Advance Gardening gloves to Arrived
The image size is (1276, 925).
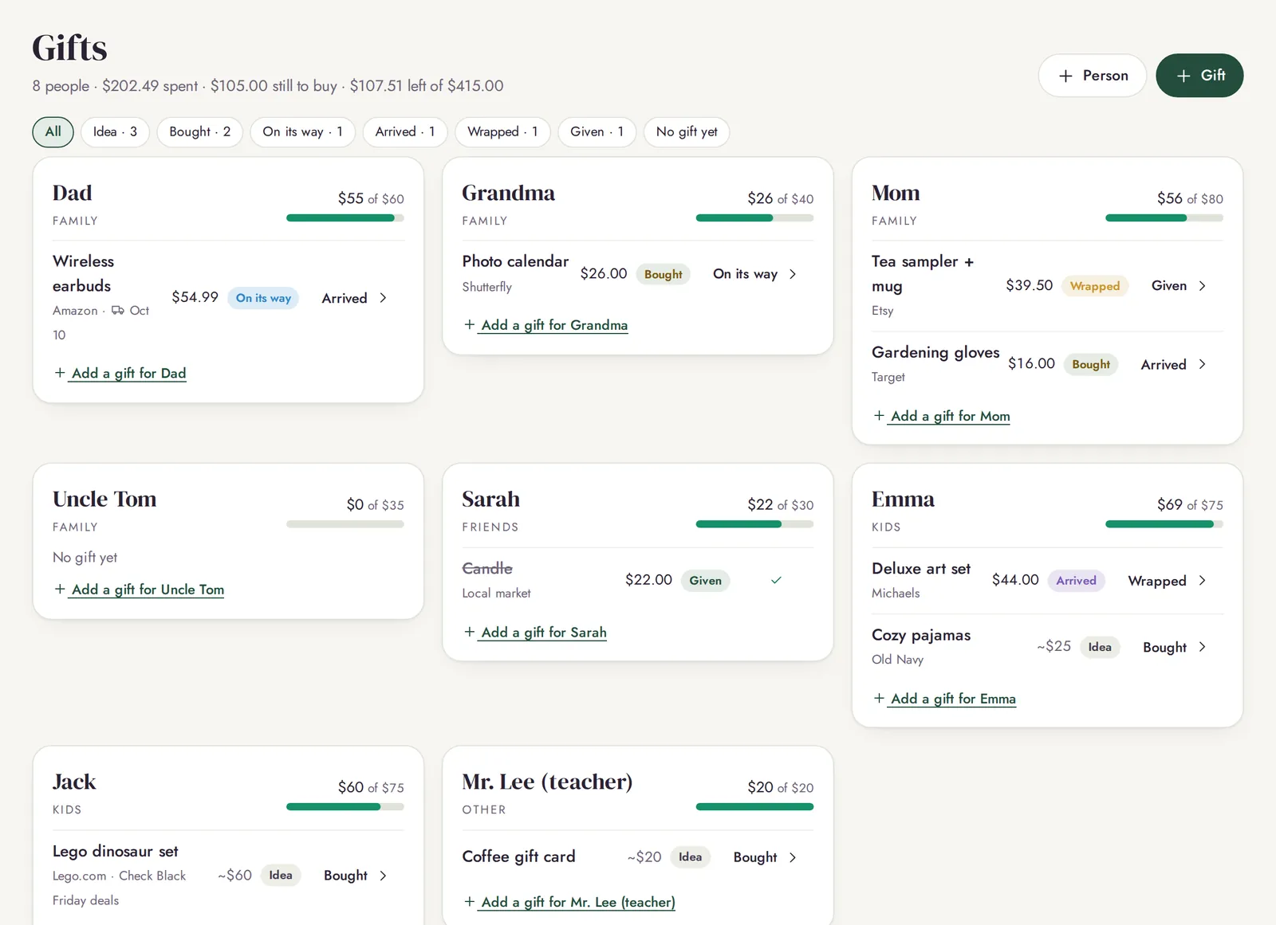pos(1164,365)
